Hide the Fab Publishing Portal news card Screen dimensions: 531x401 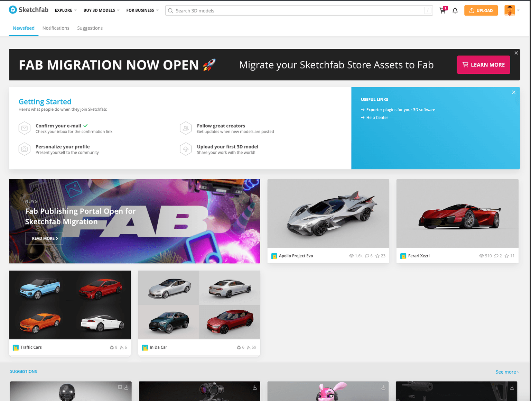[x=253, y=186]
